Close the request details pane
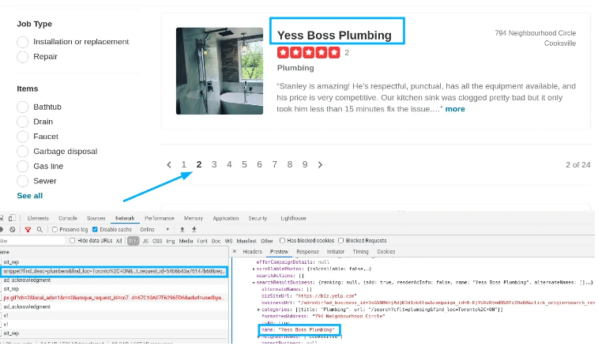Viewport: 598px width, 346px height. 235,251
